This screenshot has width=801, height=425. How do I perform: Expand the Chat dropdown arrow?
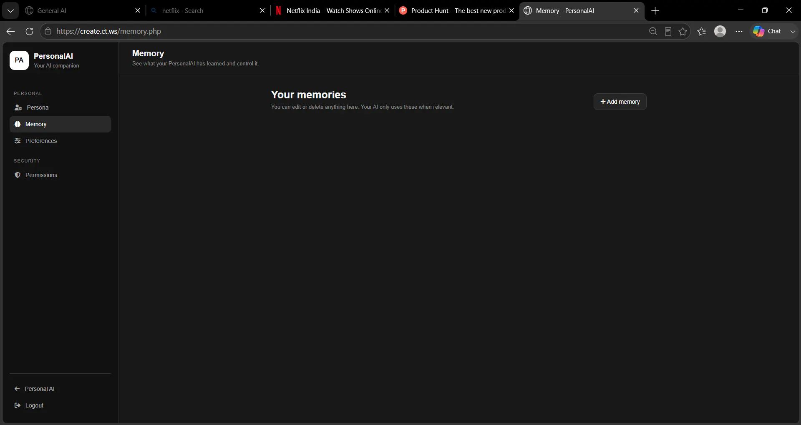click(793, 31)
